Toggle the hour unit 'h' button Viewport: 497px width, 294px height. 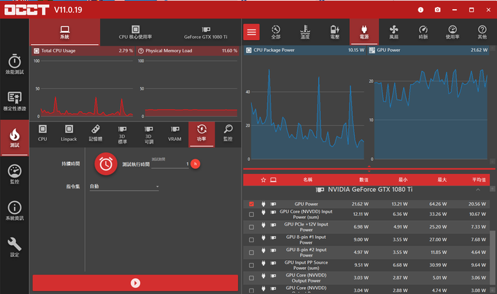coord(195,164)
